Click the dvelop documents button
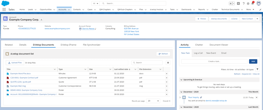This screenshot has height=110, width=263. [219, 19]
